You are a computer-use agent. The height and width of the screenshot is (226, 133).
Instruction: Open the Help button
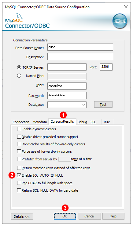click(x=113, y=216)
